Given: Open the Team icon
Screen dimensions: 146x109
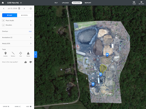Looking at the screenshot, I should (134, 3).
